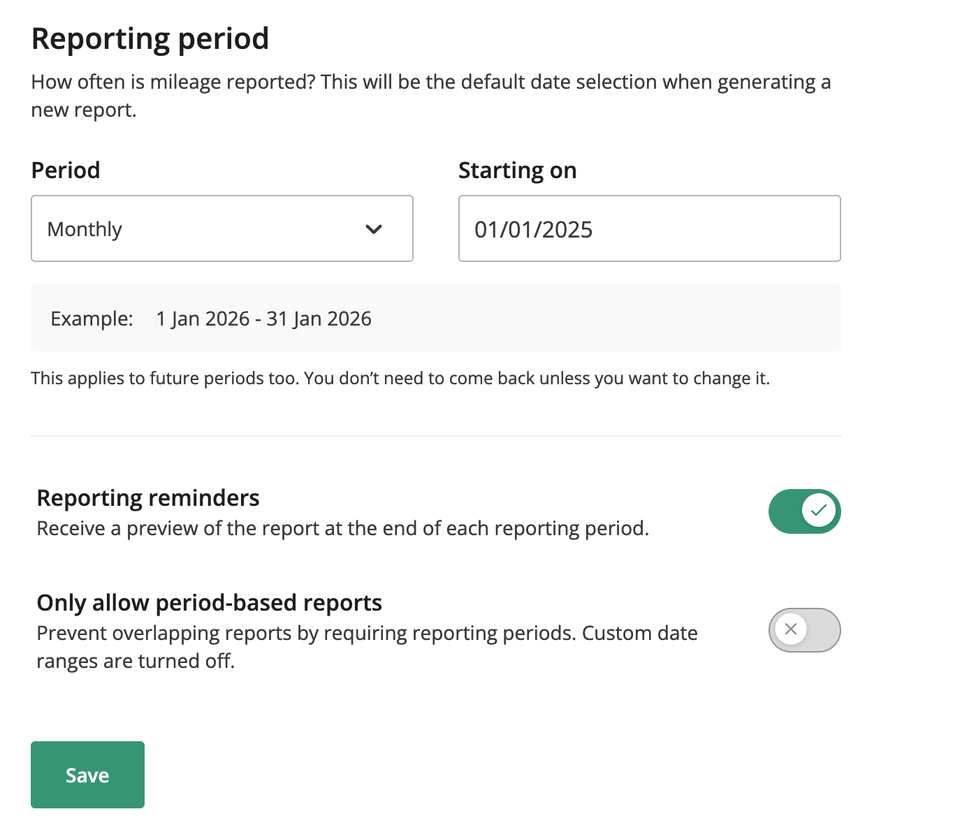Click the X icon on period-based reports switch
This screenshot has width=953, height=830.
[791, 629]
